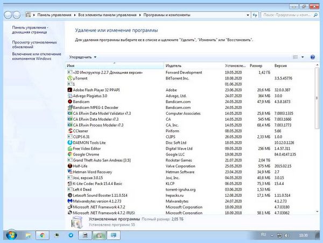Select Grand Theft Auto San Andreas row

pos(191,160)
